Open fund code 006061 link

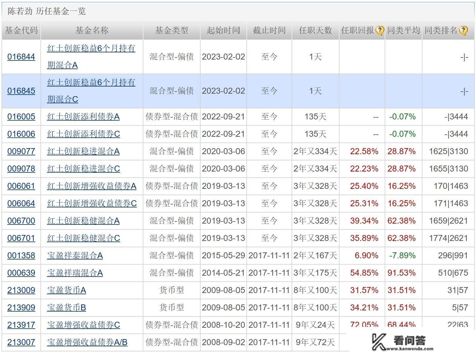coord(21,186)
